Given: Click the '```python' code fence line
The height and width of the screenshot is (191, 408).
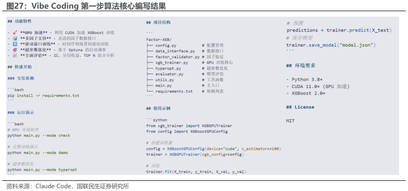Looking at the screenshot, I should [157, 120].
